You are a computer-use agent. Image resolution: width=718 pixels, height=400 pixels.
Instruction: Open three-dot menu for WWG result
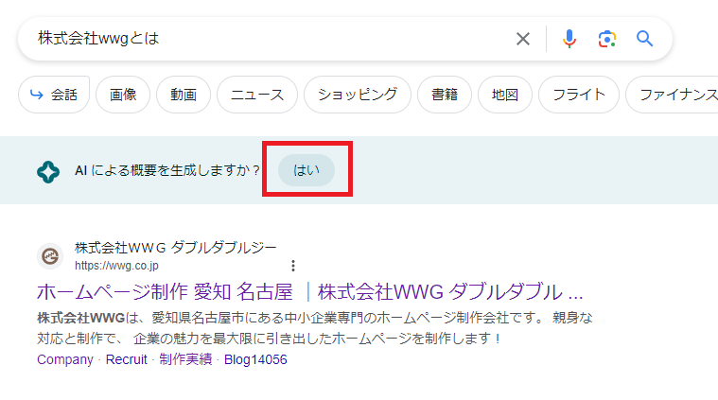(293, 266)
